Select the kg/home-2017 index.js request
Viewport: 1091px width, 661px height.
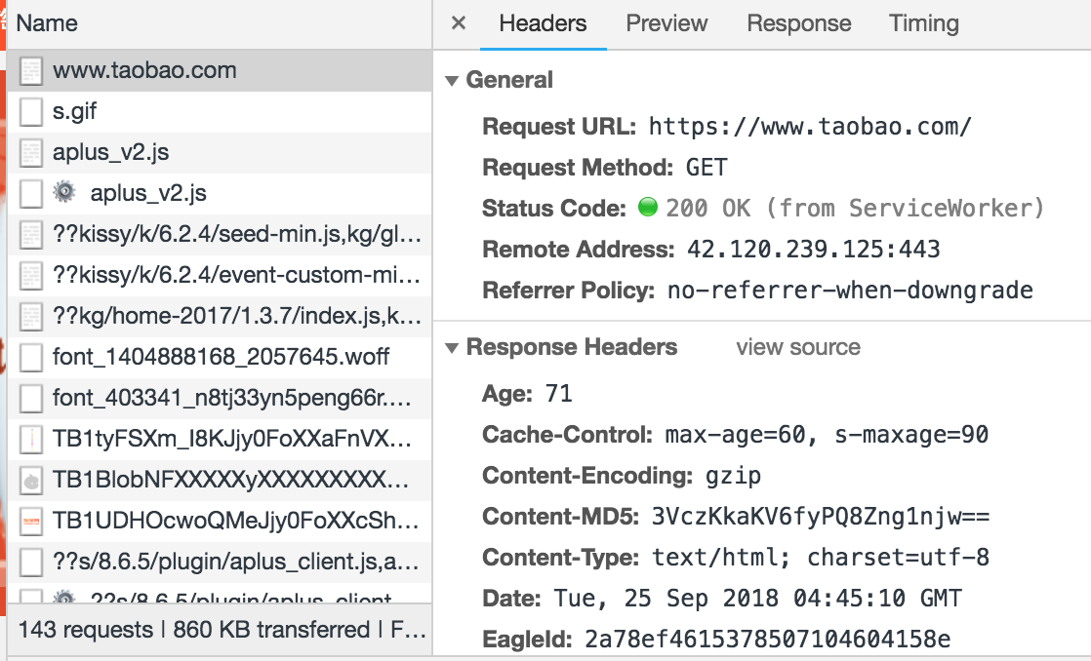click(x=235, y=315)
